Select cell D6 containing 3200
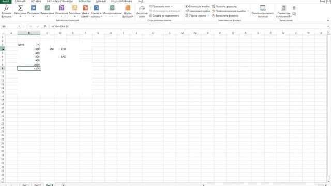Screen dimensions: 331x186 point(61,56)
